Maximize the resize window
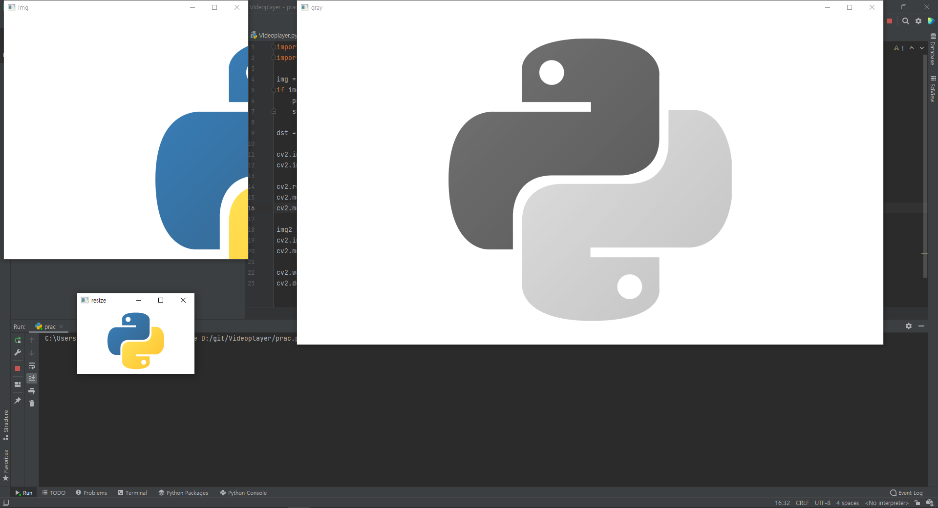This screenshot has width=938, height=508. click(x=161, y=300)
